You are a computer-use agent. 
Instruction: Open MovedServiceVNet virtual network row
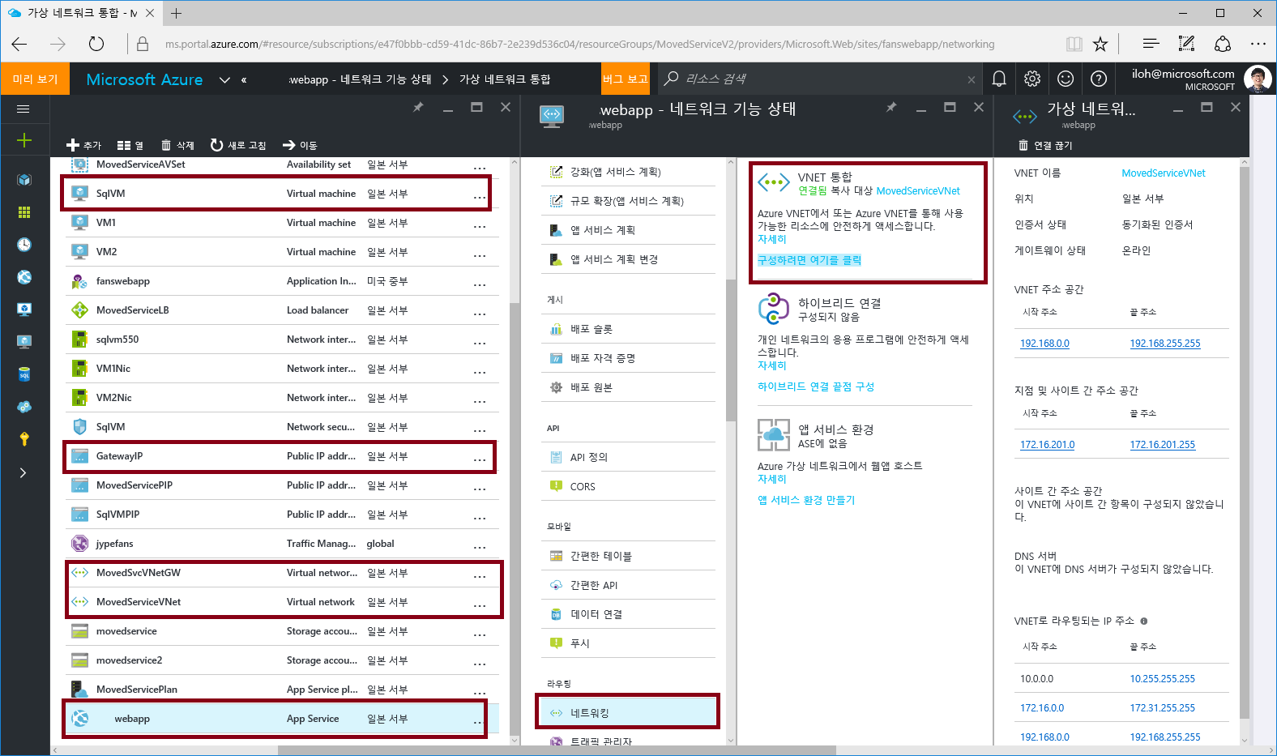pos(280,602)
